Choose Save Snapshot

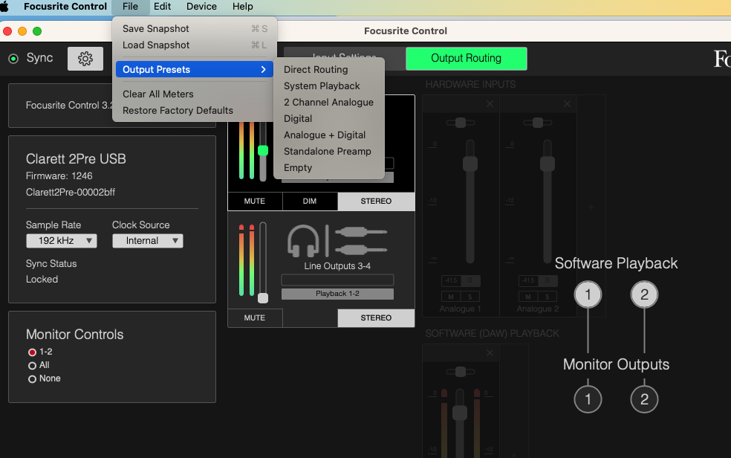pos(195,29)
